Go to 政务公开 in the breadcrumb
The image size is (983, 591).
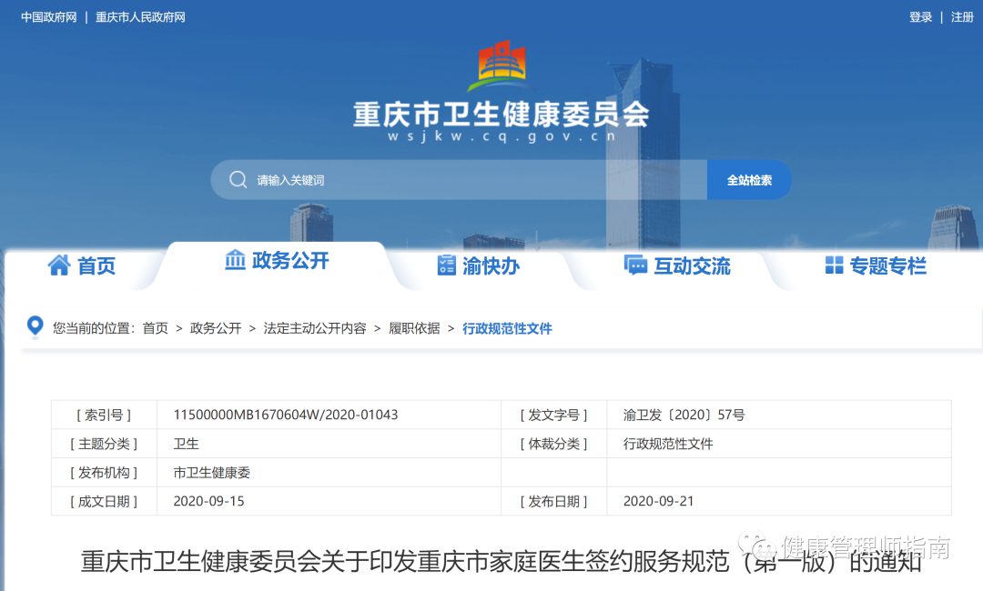pos(216,328)
